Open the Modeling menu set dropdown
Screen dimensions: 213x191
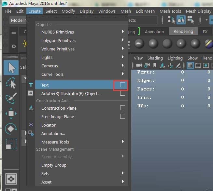click(x=18, y=20)
